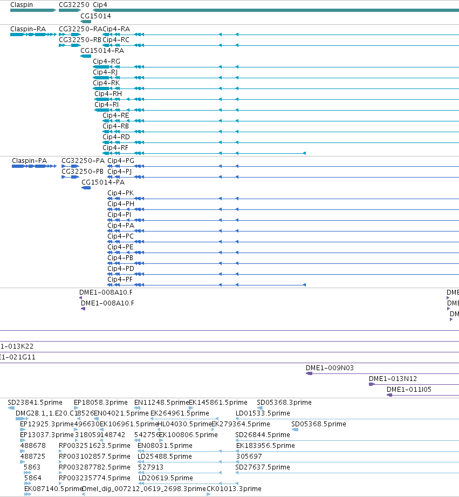Open the DME1-011I05 clone label
Viewport: 459px width, 497px height.
tap(409, 390)
